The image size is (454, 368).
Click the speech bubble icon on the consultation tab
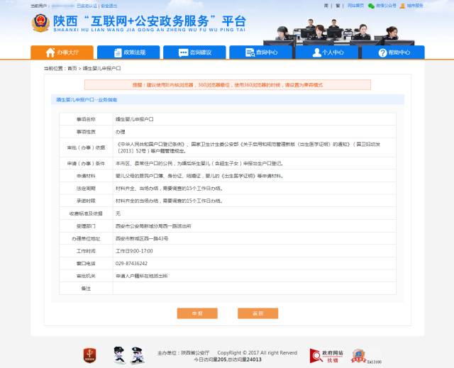coord(183,52)
